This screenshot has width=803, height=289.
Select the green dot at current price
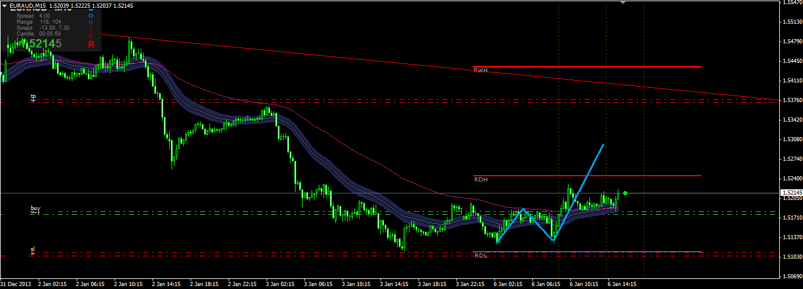click(626, 193)
